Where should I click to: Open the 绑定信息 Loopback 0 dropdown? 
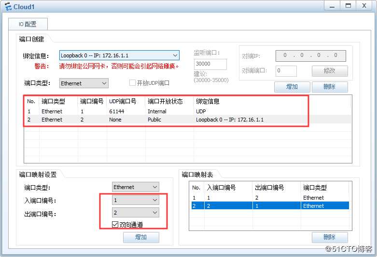(119, 55)
